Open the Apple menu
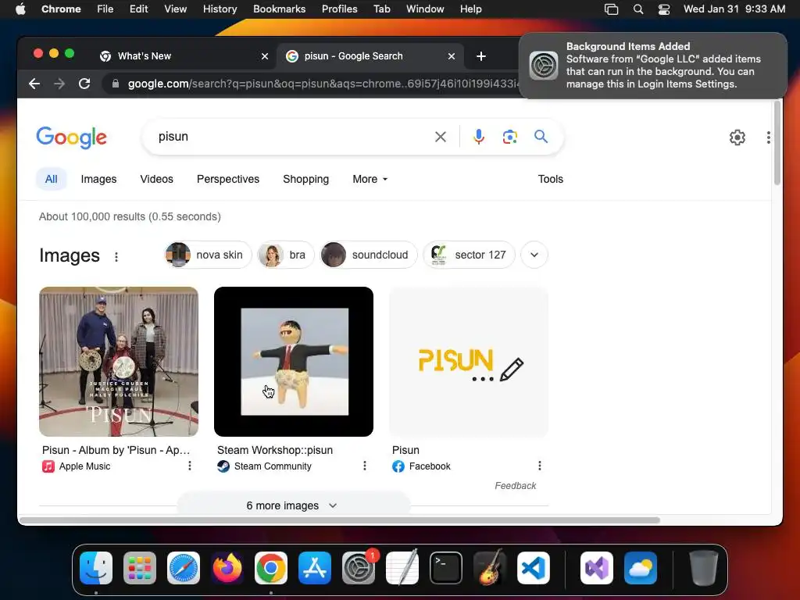The image size is (800, 600). click(x=20, y=9)
